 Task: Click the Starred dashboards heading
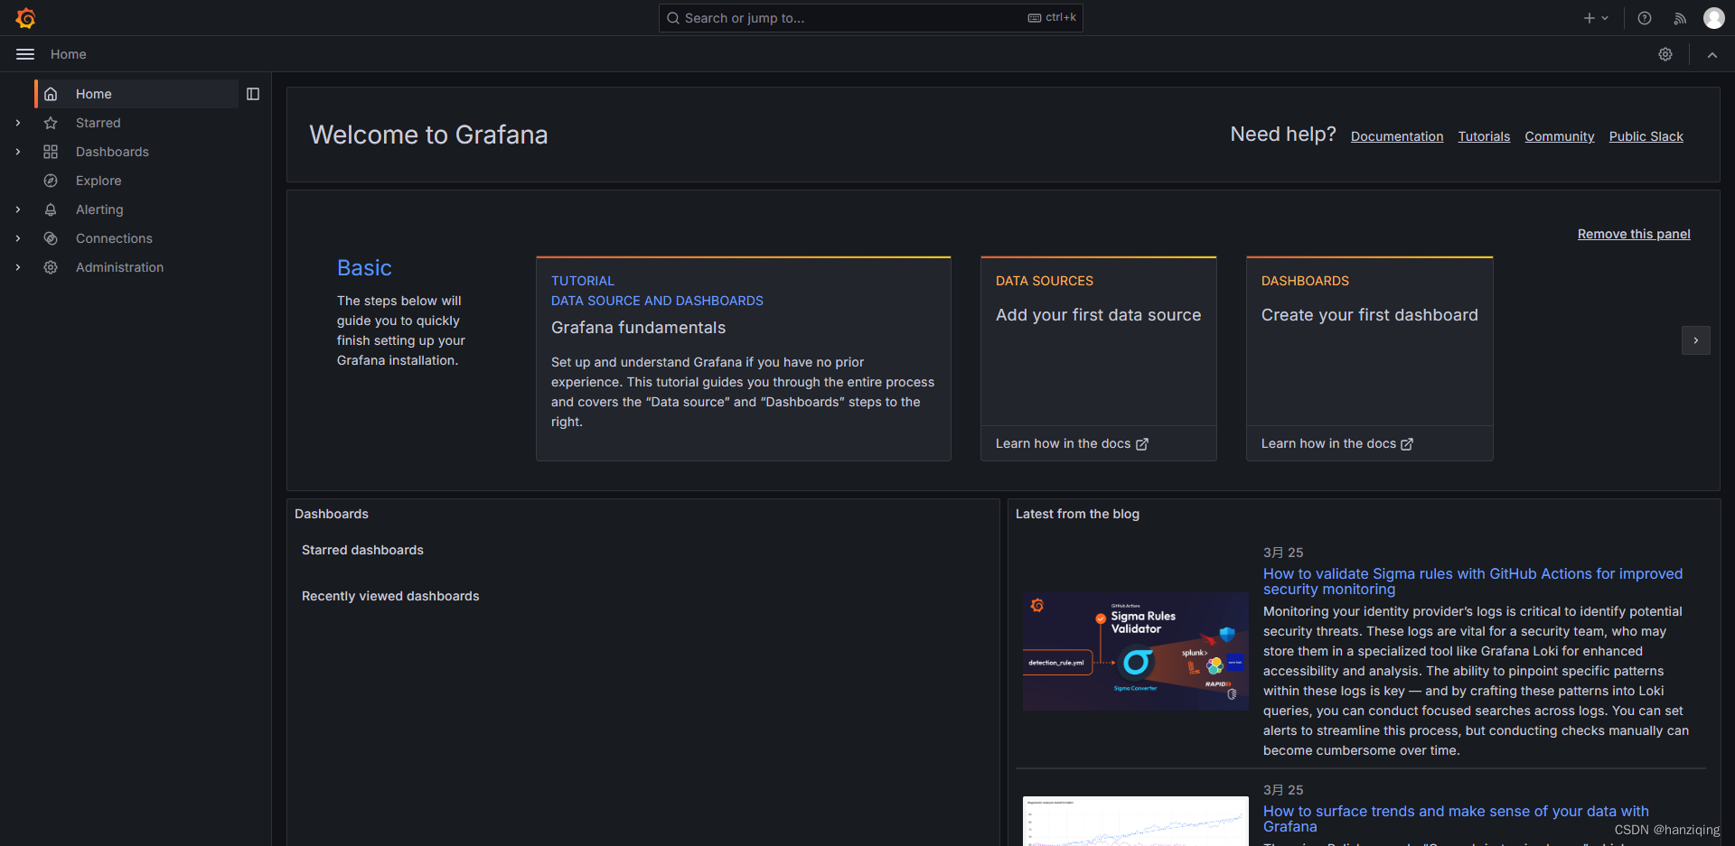[362, 550]
